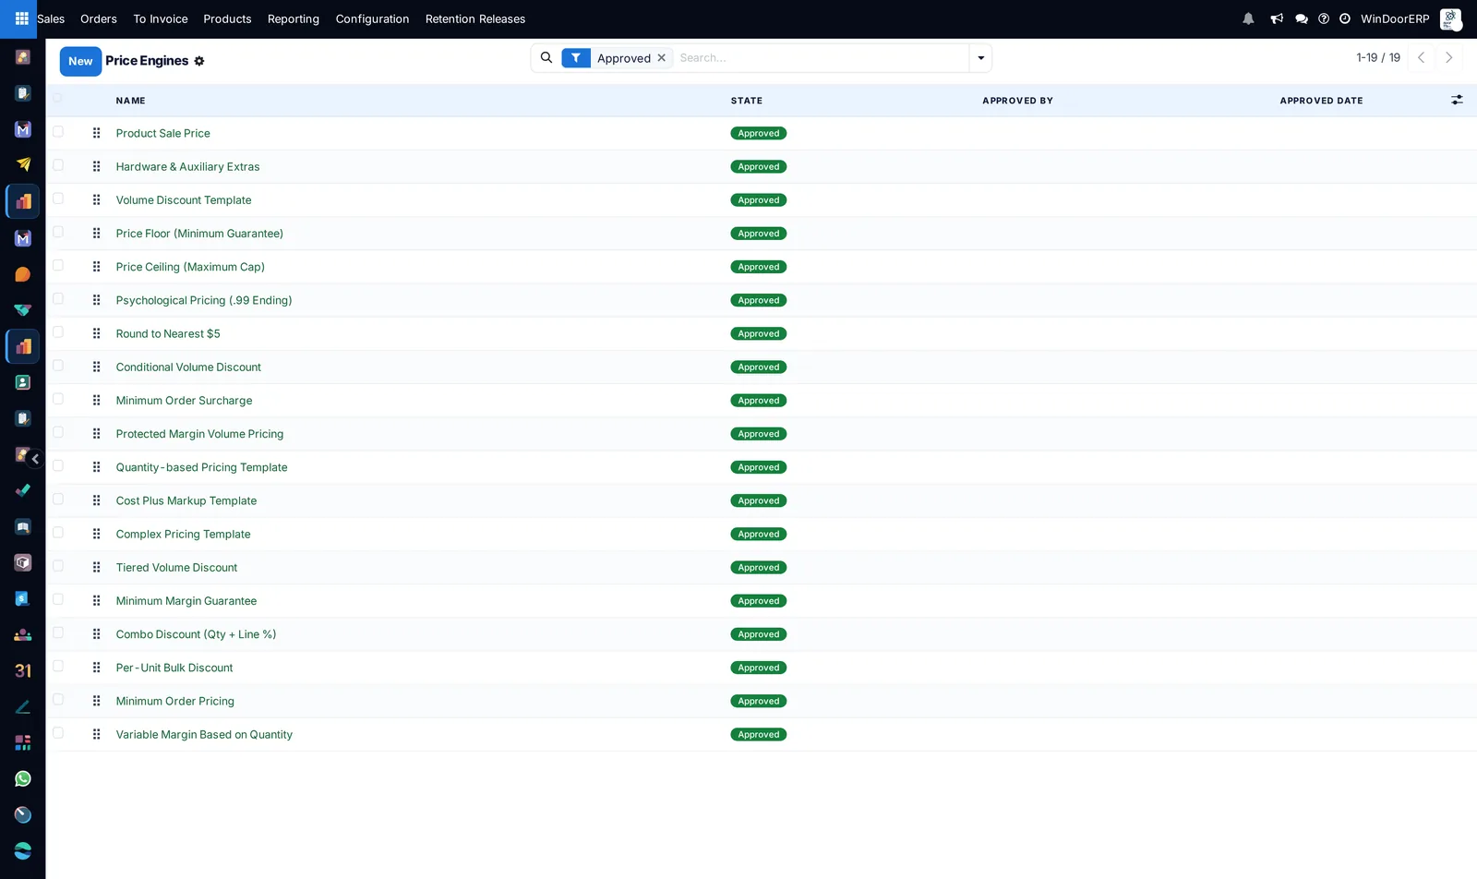Open the column settings adjust icon
Image resolution: width=1477 pixels, height=879 pixels.
(1457, 100)
